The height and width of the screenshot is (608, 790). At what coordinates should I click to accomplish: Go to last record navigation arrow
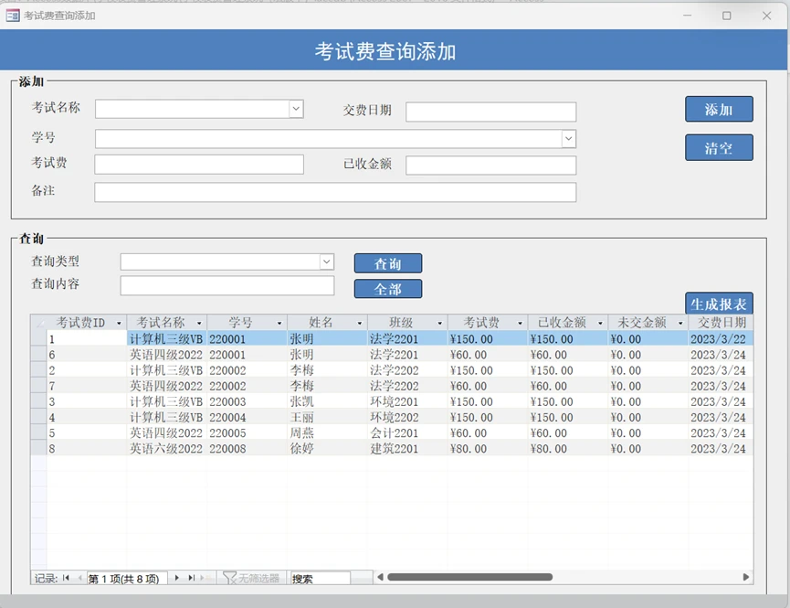pyautogui.click(x=192, y=578)
